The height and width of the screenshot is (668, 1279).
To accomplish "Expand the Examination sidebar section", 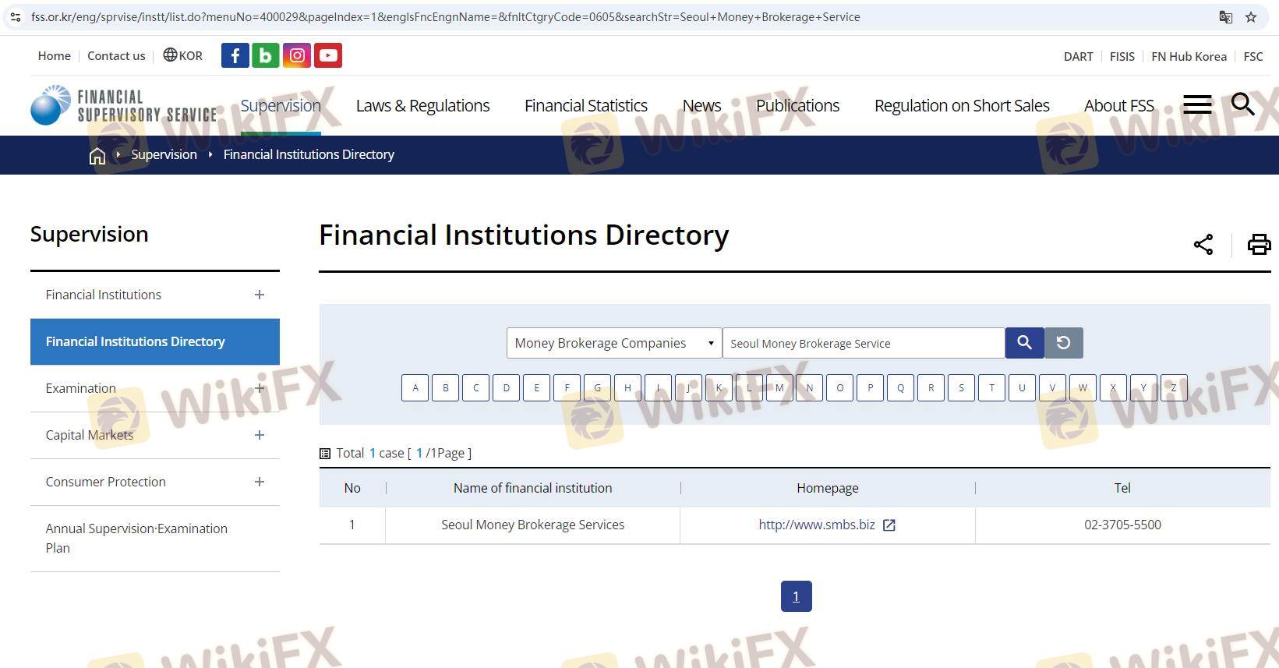I will 260,388.
